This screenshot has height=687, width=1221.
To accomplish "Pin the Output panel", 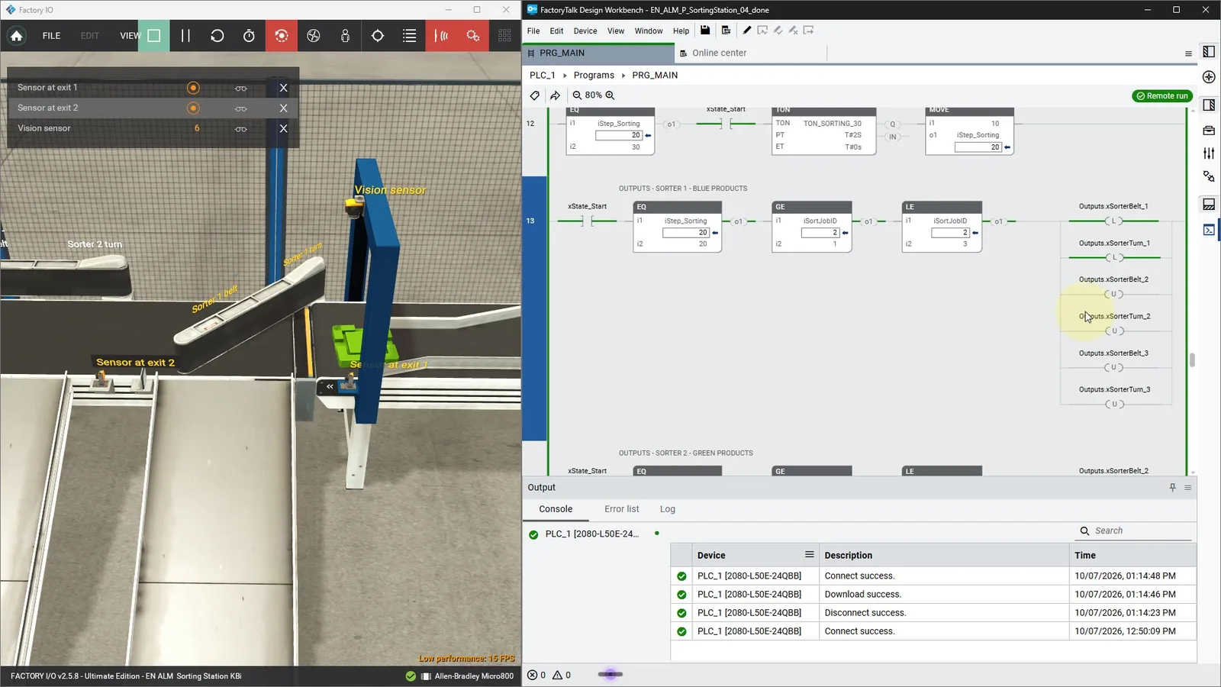I will (1173, 488).
